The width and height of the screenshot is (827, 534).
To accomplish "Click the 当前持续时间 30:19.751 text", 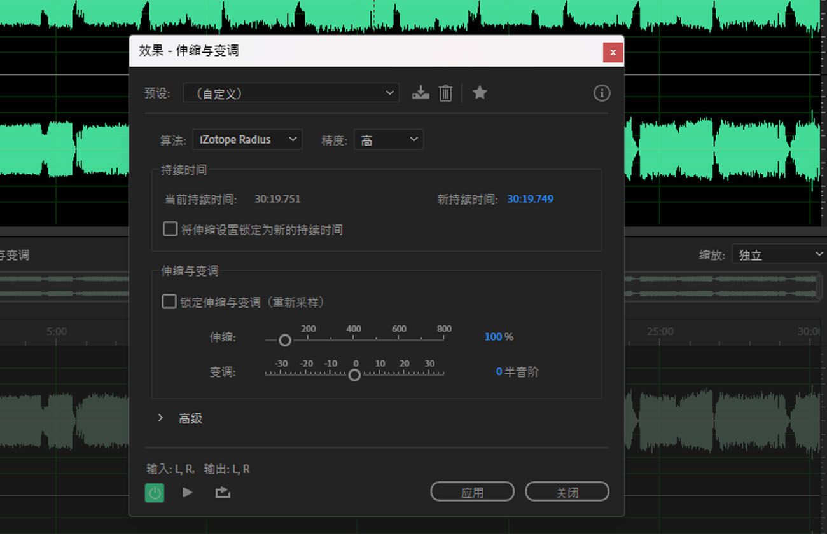I will tap(277, 199).
